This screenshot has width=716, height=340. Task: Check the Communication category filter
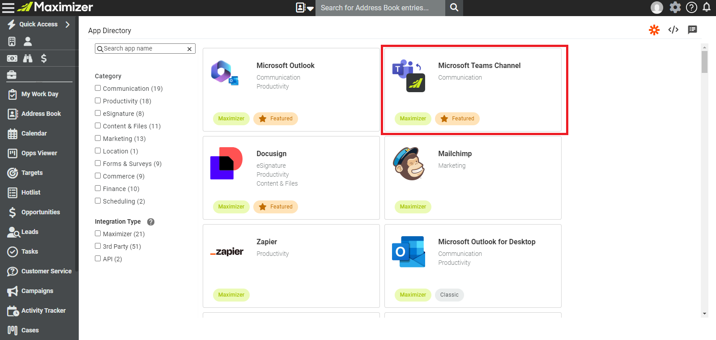(98, 88)
